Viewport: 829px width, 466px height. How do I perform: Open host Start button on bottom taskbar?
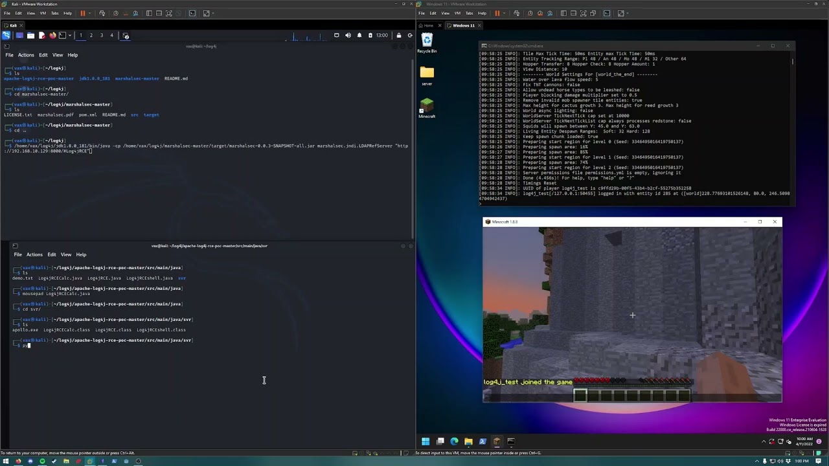point(6,461)
